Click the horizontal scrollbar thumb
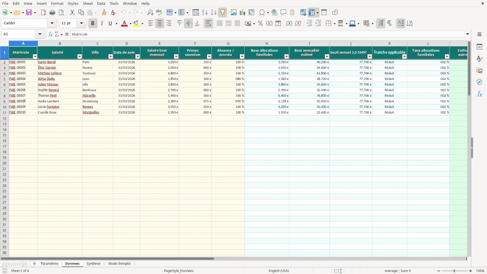 [107, 258]
